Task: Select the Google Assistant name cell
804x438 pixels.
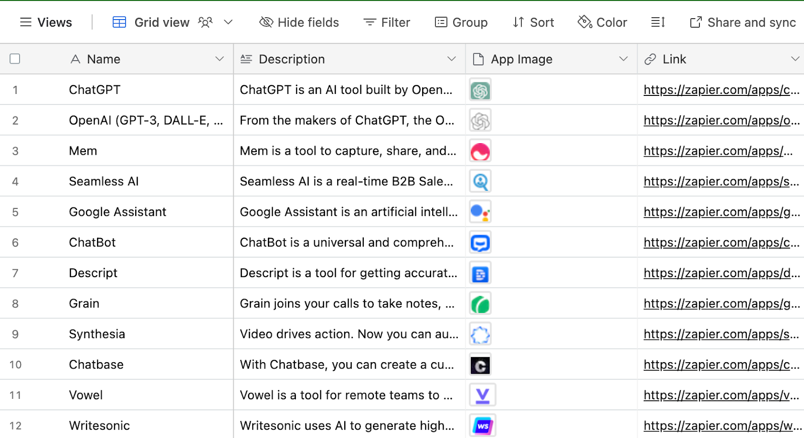Action: tap(118, 212)
